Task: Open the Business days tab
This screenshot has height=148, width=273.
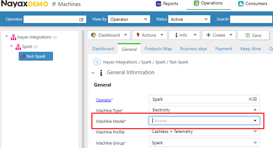Action: (194, 49)
